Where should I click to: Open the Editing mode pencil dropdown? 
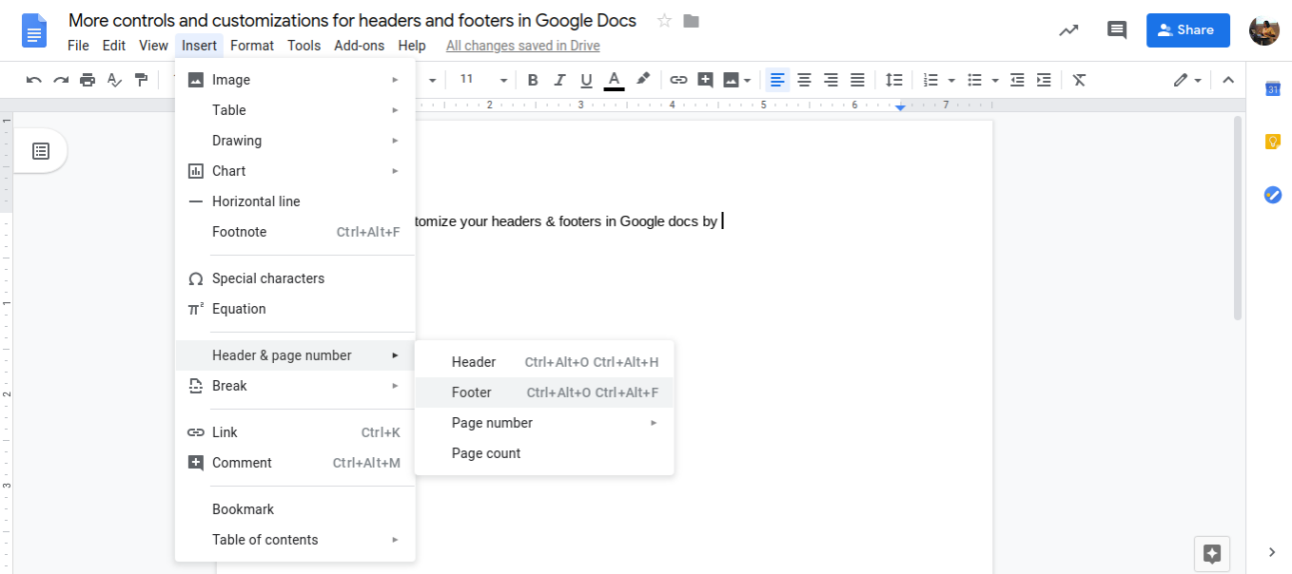point(1187,80)
